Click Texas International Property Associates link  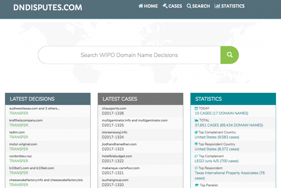(x=230, y=175)
